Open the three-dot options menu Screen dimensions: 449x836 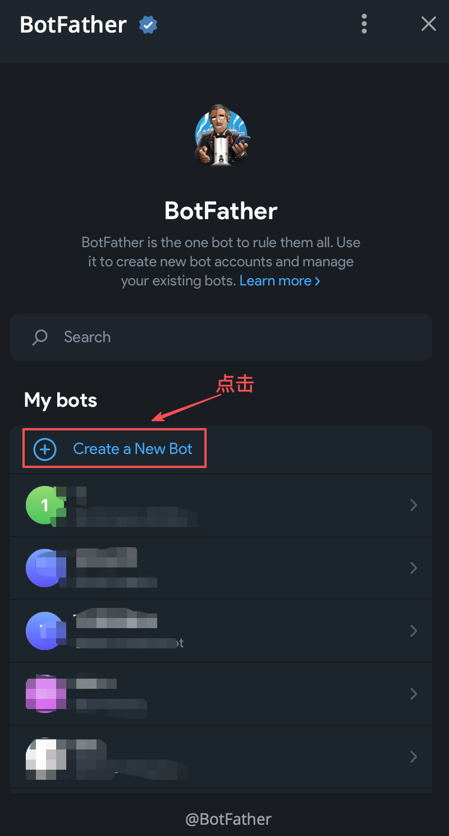click(x=364, y=24)
